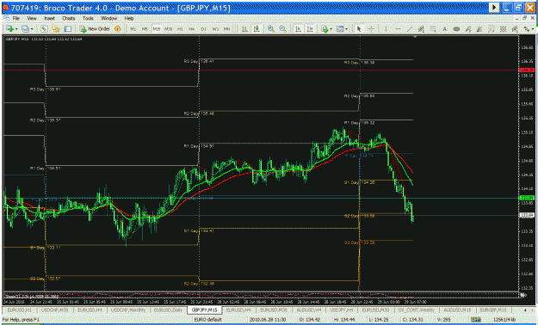Screen dimensions: 538x325
Task: Switch to the USDJPY,H4 chart tab
Action: (341, 310)
